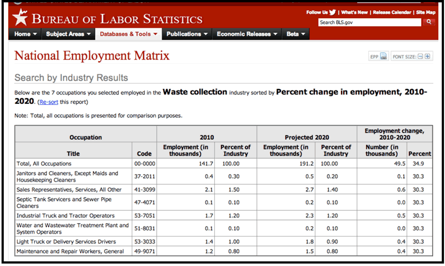445x266 pixels.
Task: Open the Release Calendar link
Action: [x=392, y=12]
